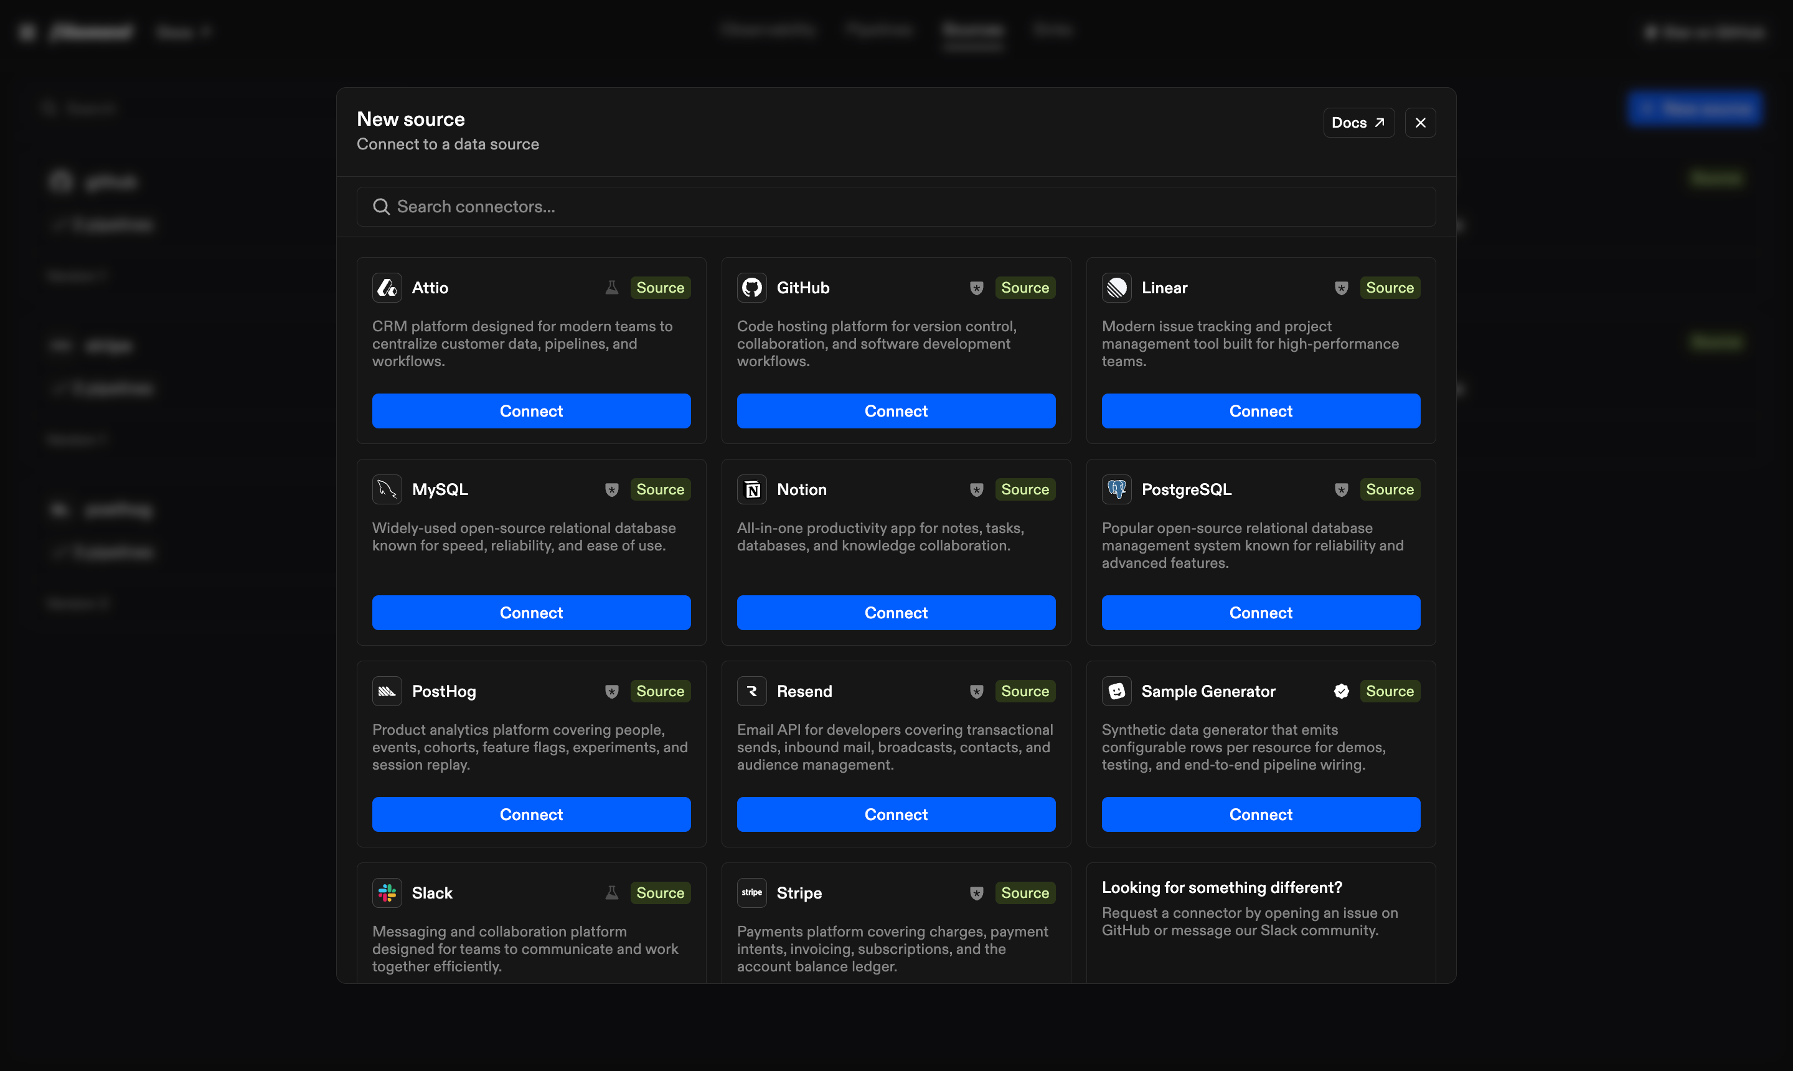The width and height of the screenshot is (1793, 1071).
Task: Click the PostgreSQL card title
Action: (x=1186, y=489)
